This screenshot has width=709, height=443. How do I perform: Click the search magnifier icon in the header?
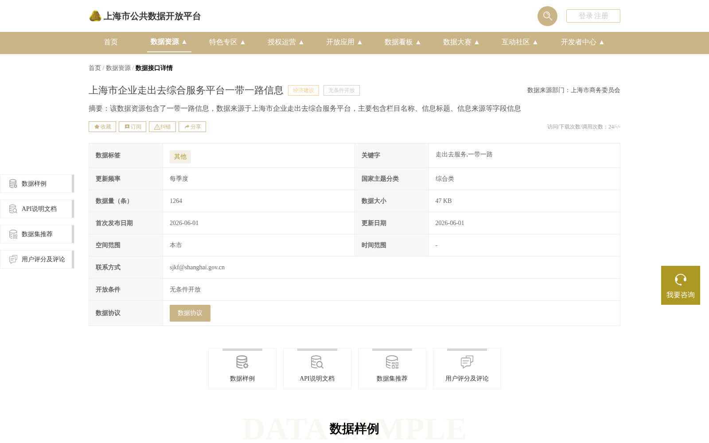click(x=547, y=16)
